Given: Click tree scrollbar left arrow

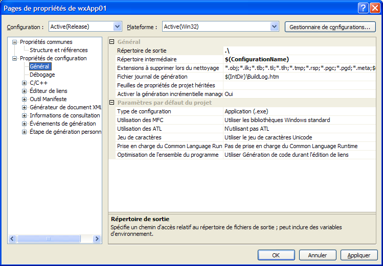Looking at the screenshot, I should [12, 239].
